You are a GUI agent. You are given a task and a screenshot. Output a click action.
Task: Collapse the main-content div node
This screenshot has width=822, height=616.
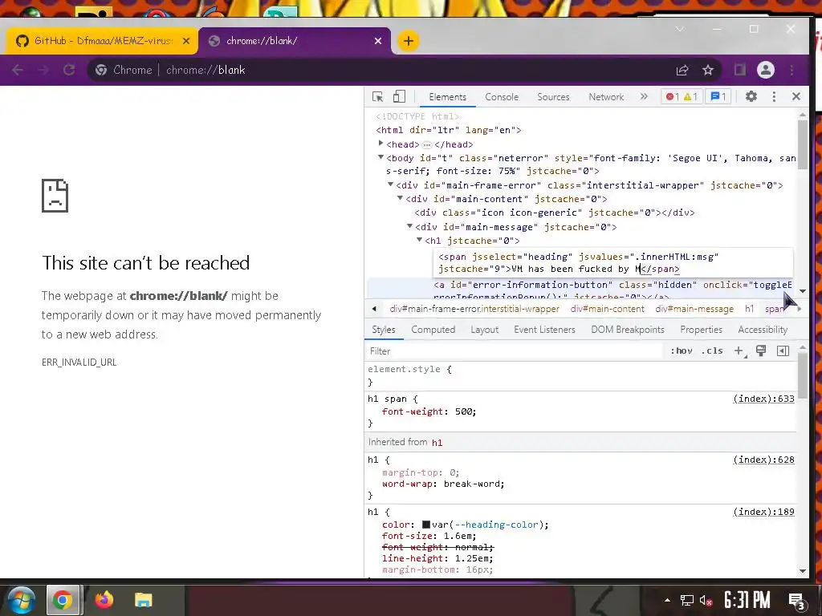400,198
